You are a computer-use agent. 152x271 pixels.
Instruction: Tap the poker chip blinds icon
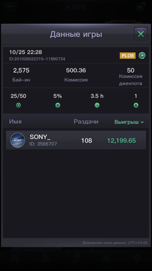pos(19,105)
